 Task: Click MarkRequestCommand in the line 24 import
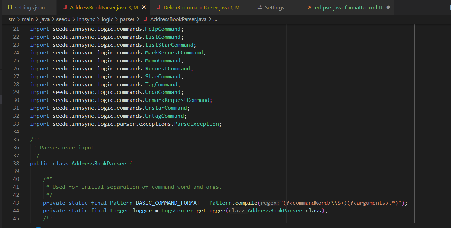point(174,53)
